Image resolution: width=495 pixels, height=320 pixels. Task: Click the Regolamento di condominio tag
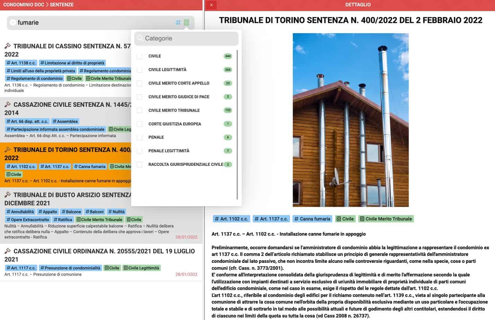(34, 79)
